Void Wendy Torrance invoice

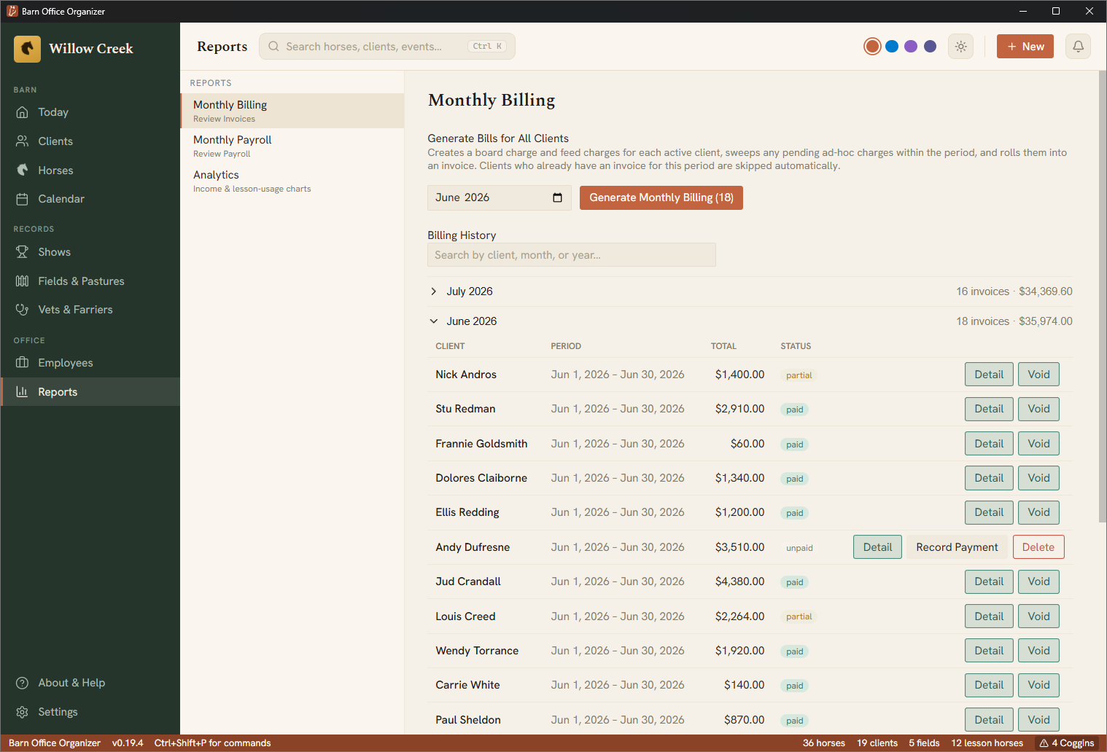point(1038,651)
